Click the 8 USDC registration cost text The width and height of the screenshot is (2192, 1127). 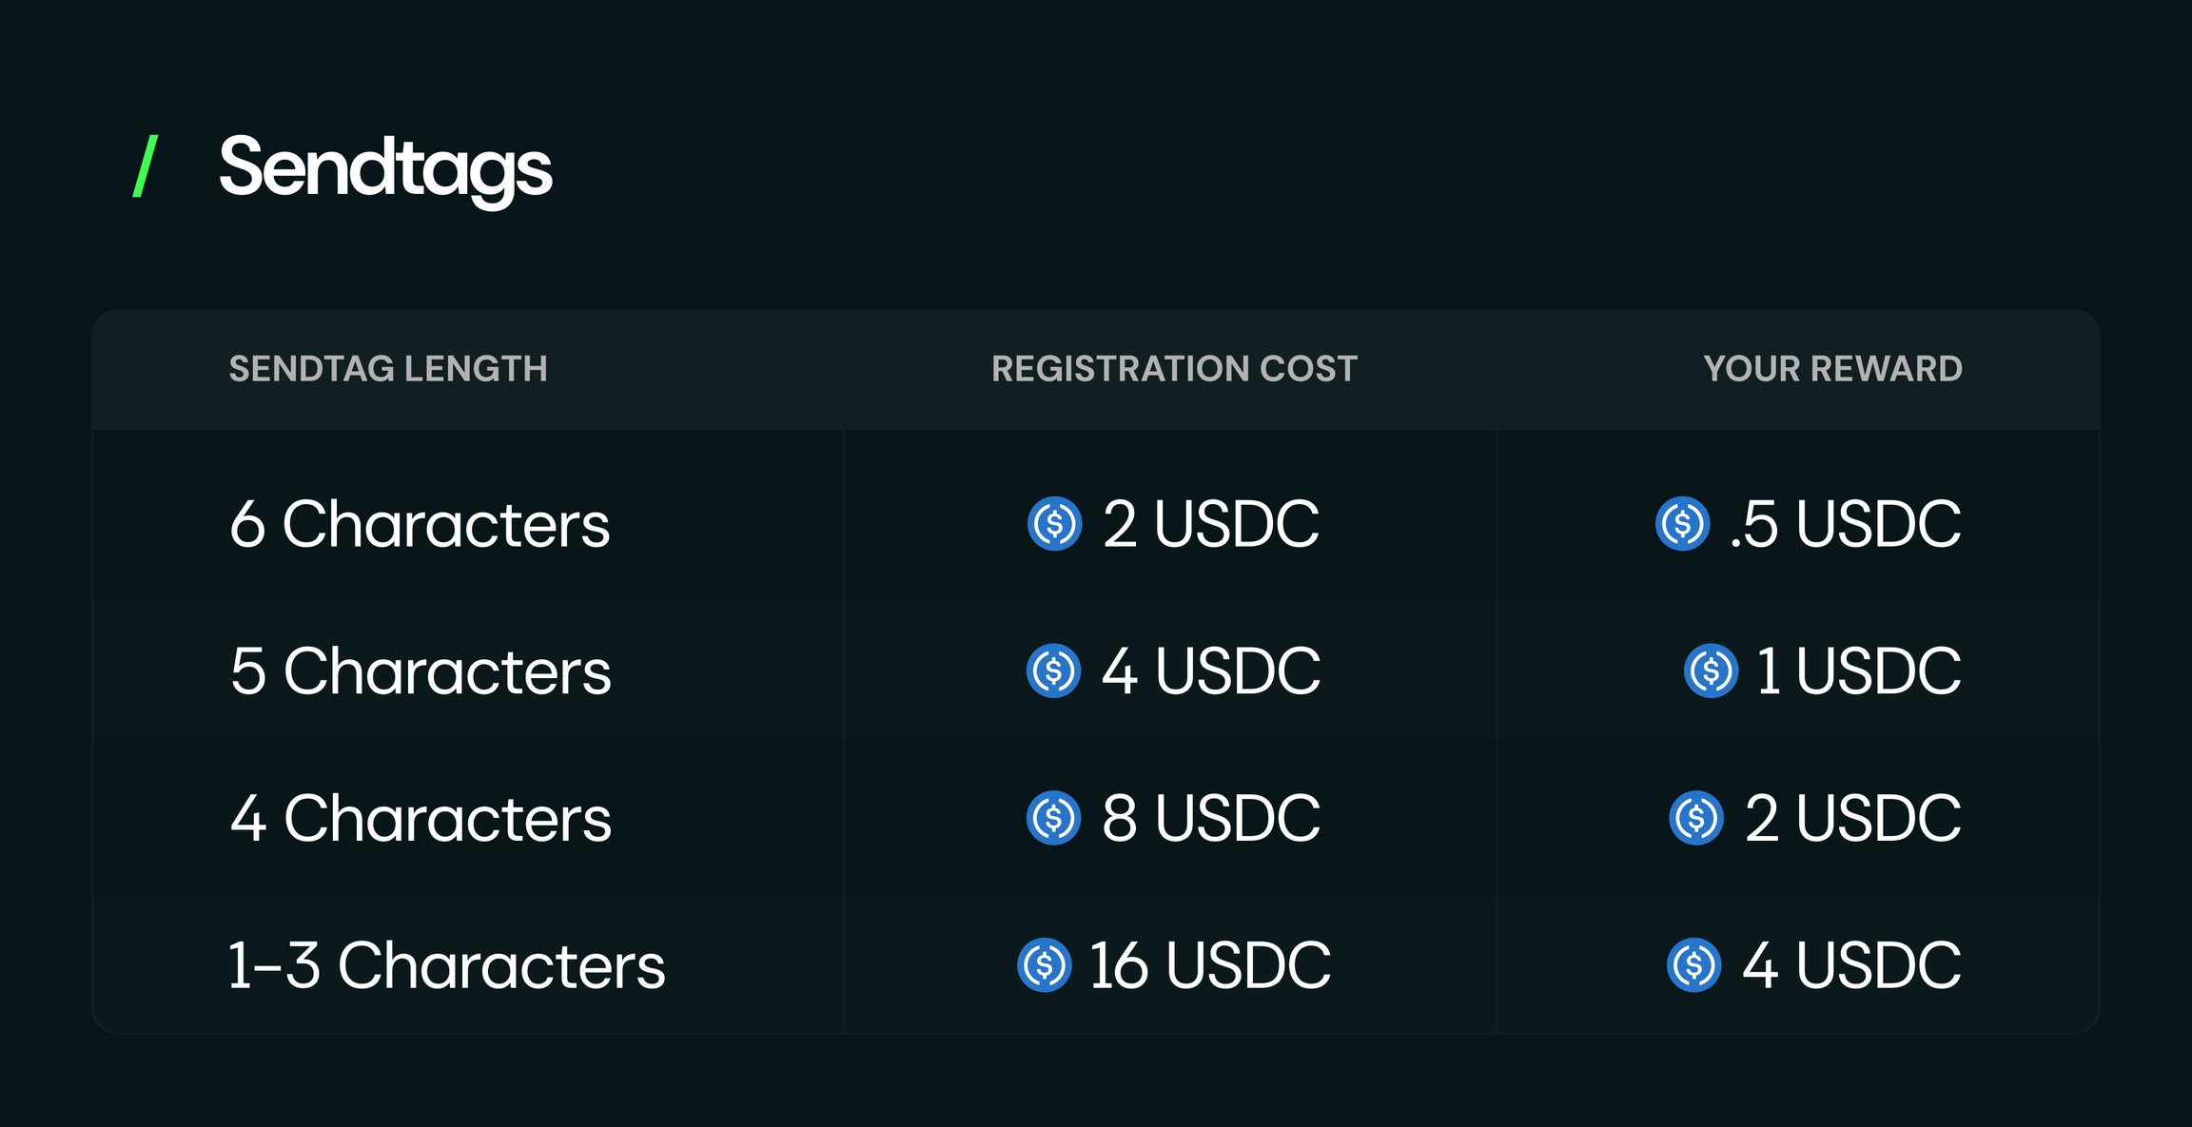(1211, 819)
